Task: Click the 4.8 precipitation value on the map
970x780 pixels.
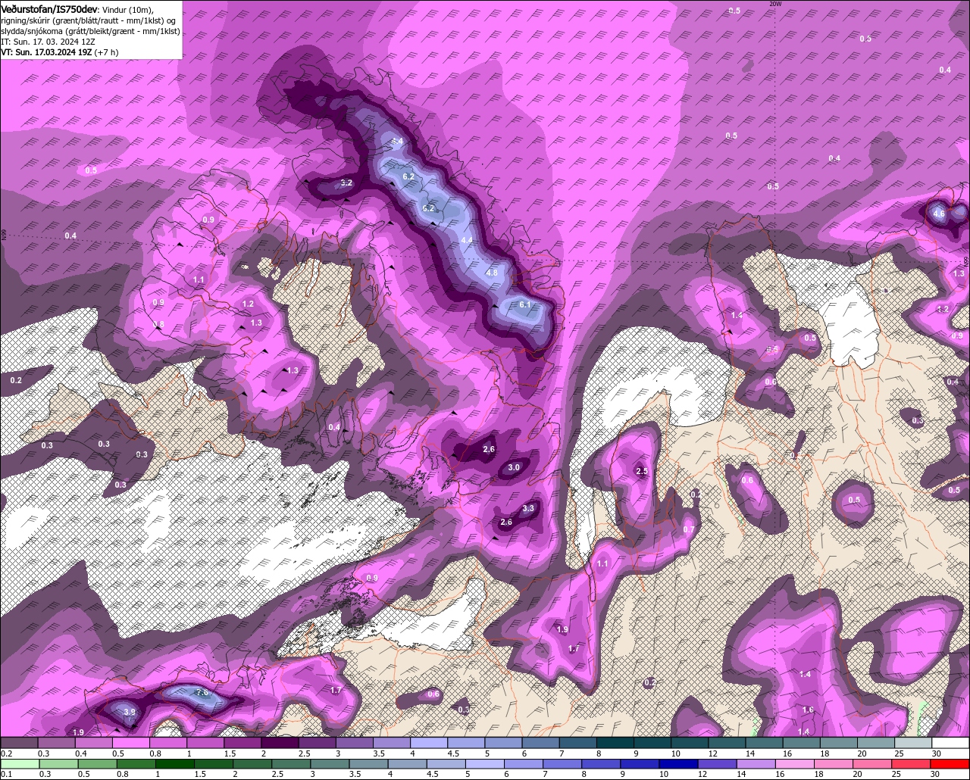Action: pyautogui.click(x=492, y=273)
